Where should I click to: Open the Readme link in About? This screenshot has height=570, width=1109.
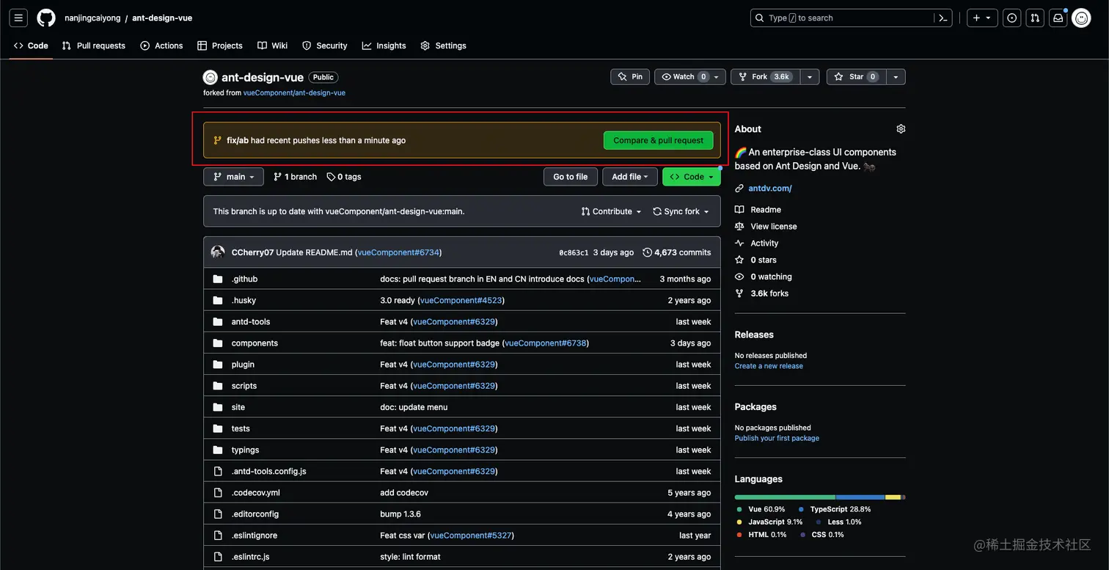pyautogui.click(x=766, y=210)
